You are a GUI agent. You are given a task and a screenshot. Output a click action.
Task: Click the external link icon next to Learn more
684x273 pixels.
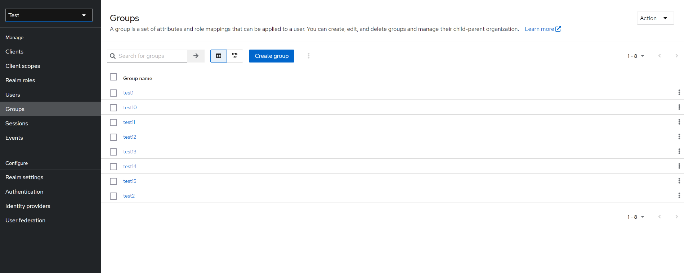[x=558, y=29]
